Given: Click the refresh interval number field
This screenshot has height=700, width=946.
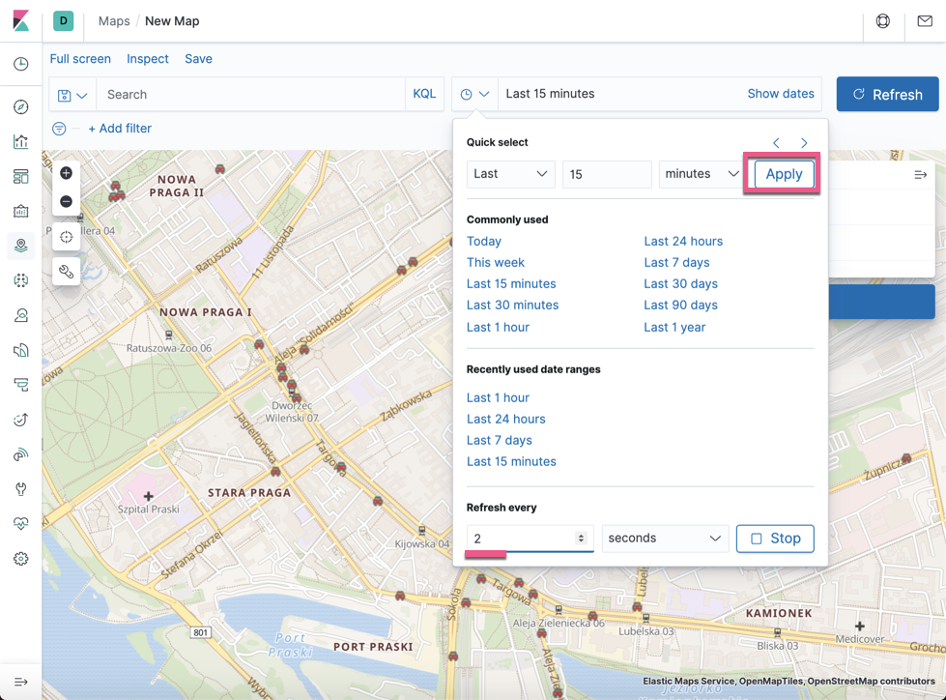Looking at the screenshot, I should 530,539.
